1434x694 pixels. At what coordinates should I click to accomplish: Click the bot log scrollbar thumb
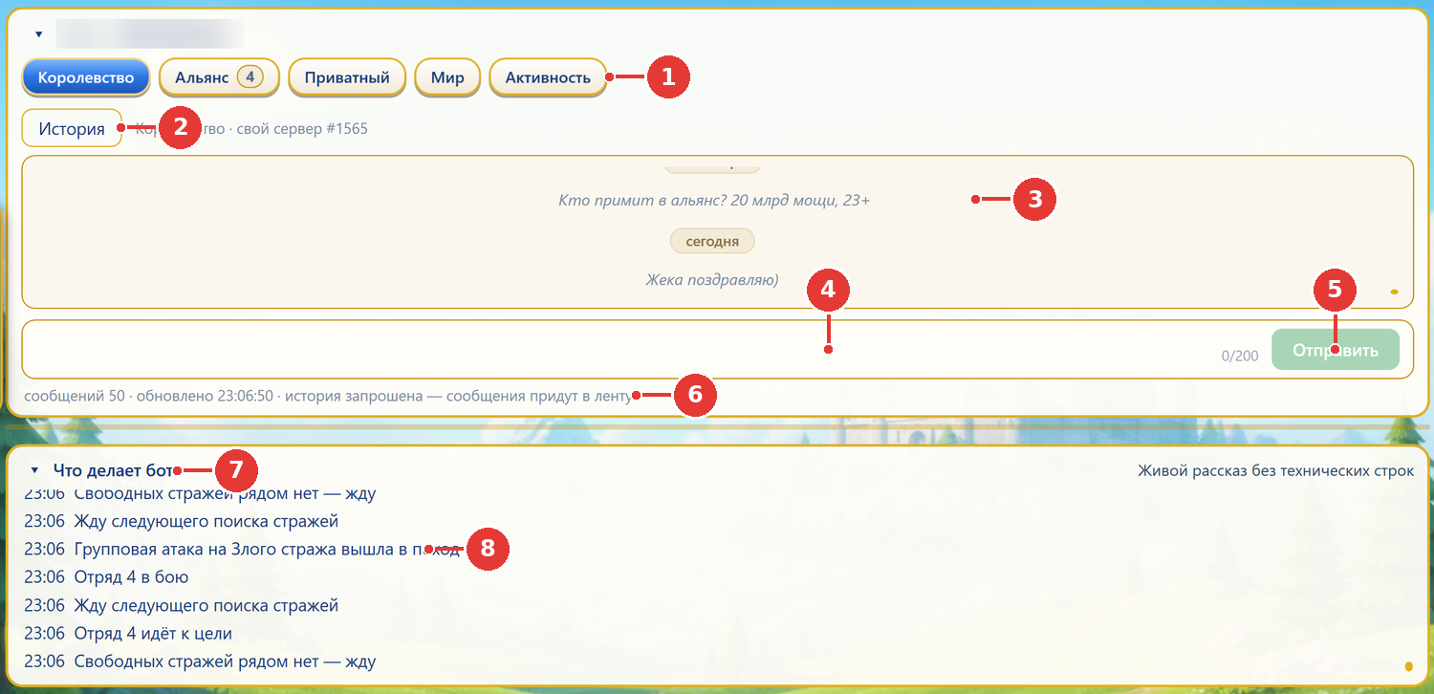pyautogui.click(x=1408, y=666)
